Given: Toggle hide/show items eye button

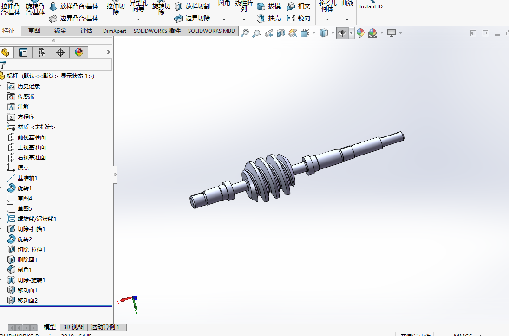Looking at the screenshot, I should (342, 33).
